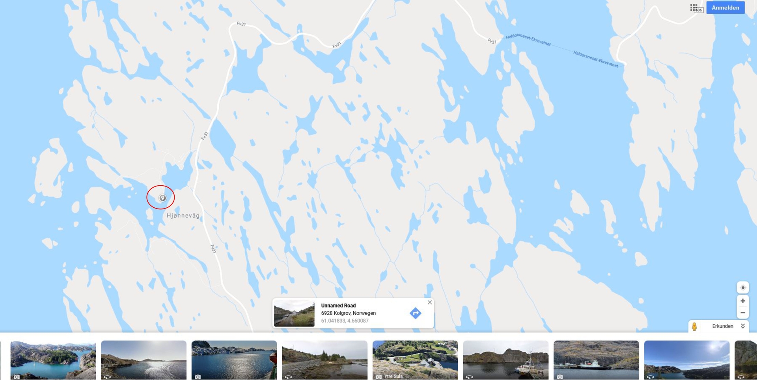Show my current location on map

(743, 288)
